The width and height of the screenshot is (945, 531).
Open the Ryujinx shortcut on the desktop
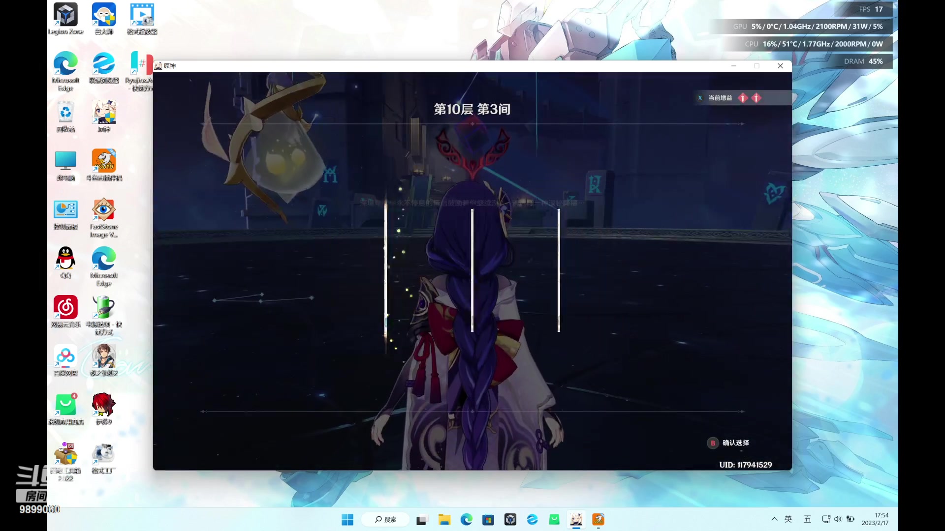(140, 71)
